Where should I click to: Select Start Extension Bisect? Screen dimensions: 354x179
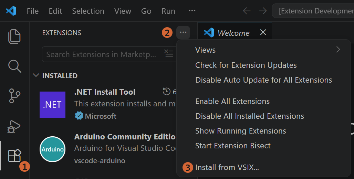(x=263, y=146)
